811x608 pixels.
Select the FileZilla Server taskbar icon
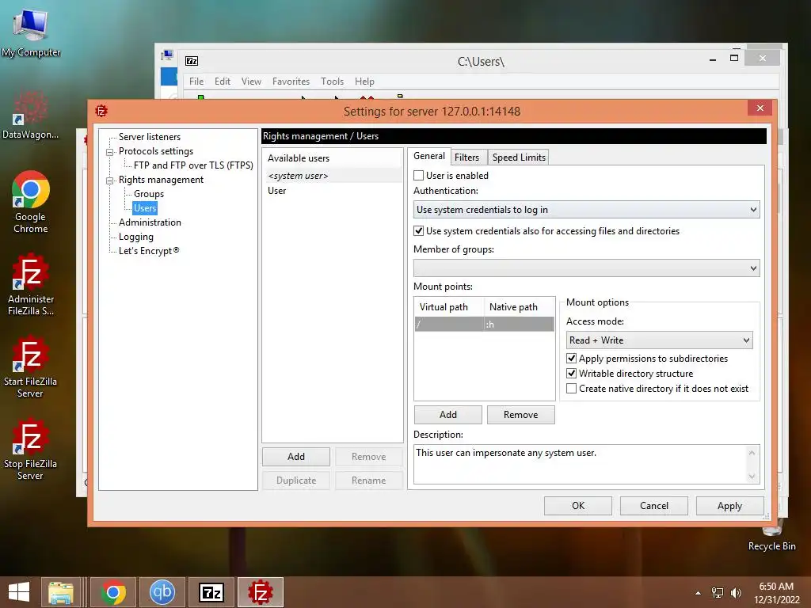point(260,592)
